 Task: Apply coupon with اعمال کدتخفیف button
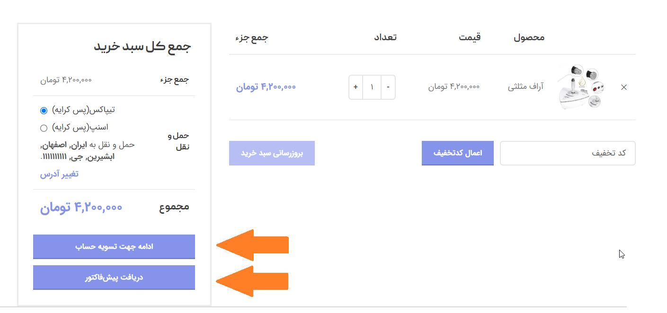point(457,153)
